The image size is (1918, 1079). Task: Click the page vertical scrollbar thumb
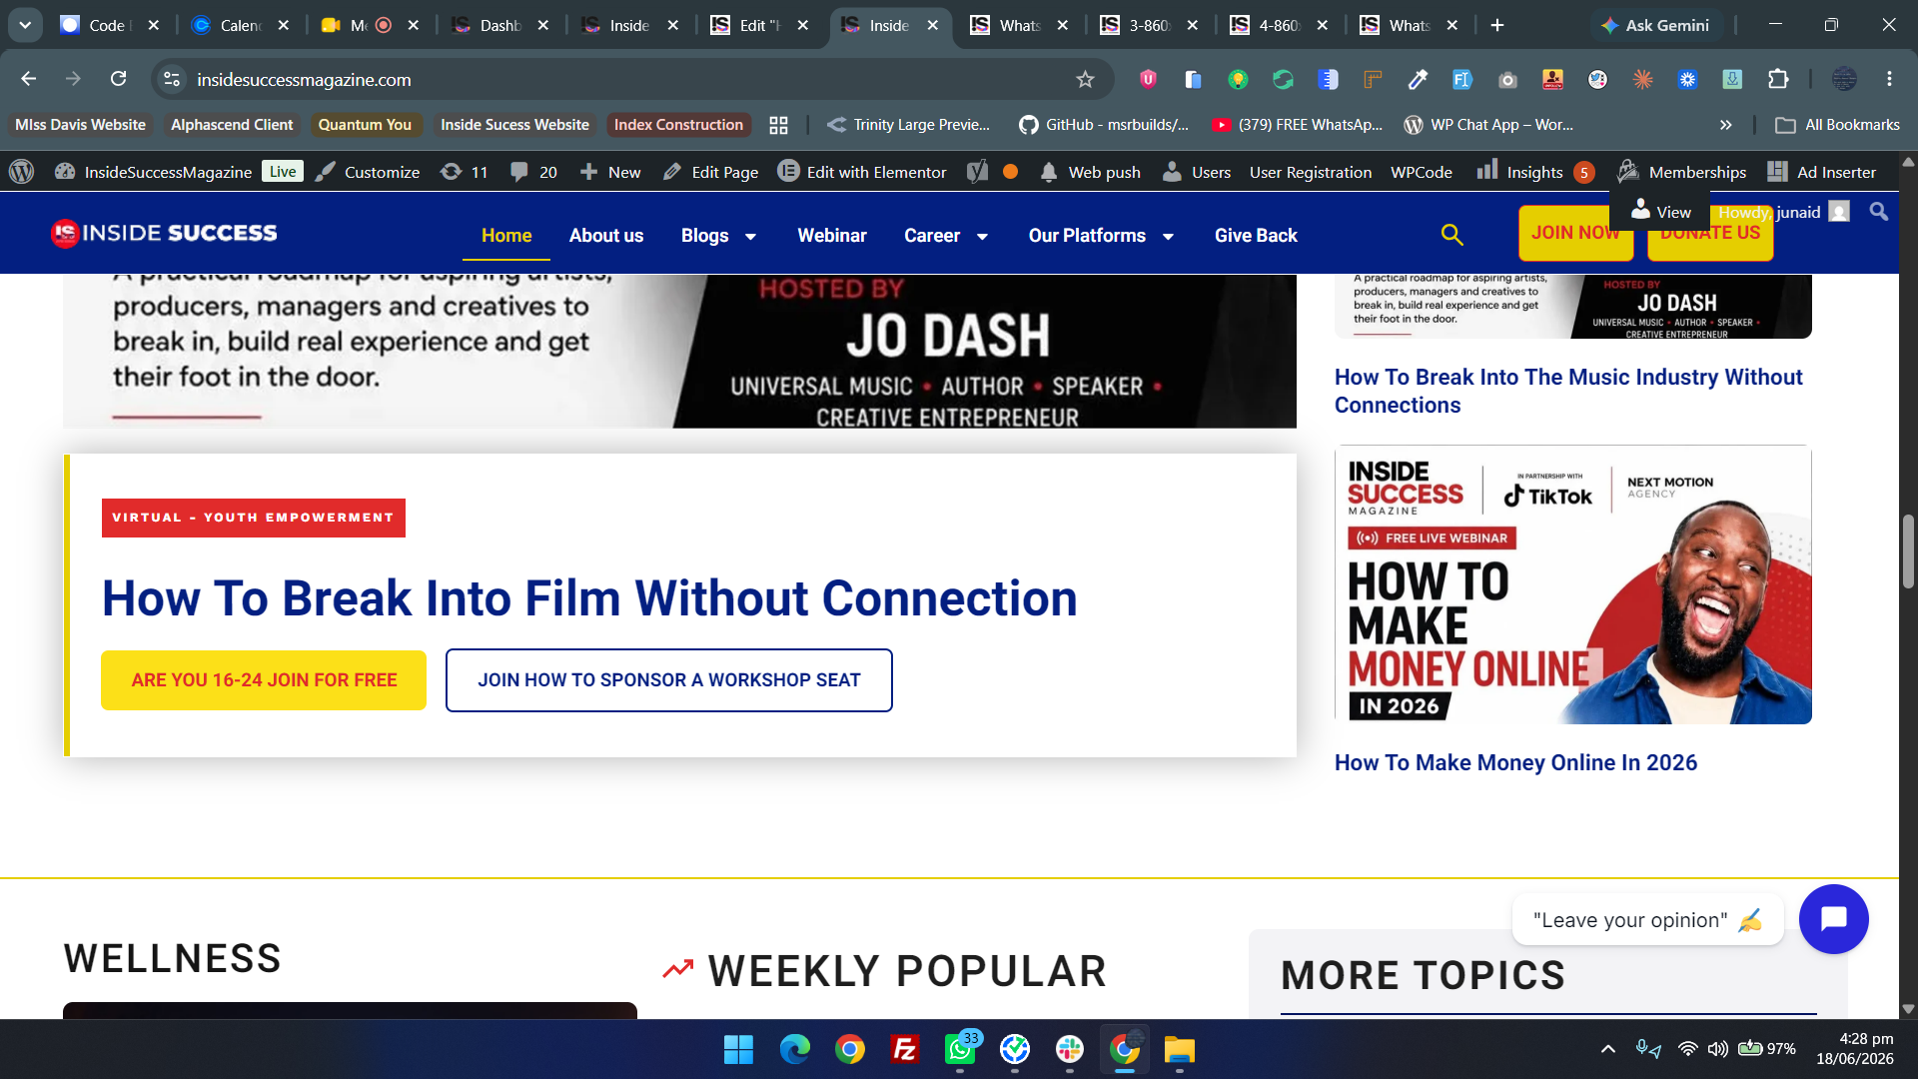point(1908,551)
